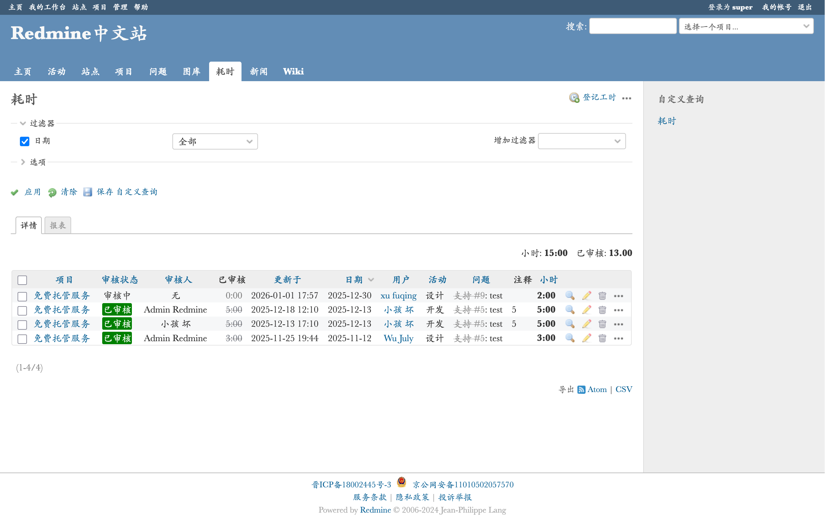Image resolution: width=825 pixels, height=520 pixels.
Task: Click the 搜索 input field
Action: coord(632,26)
